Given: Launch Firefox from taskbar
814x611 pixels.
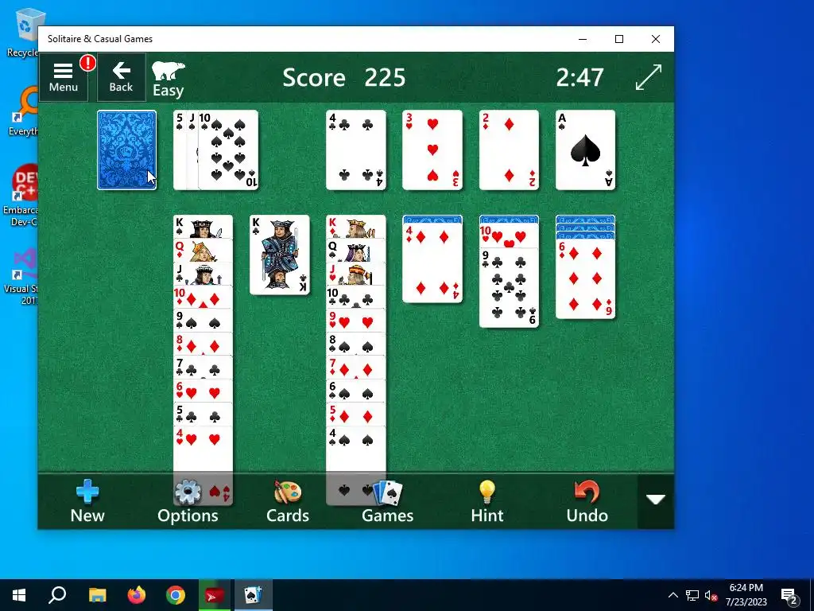Looking at the screenshot, I should [137, 595].
